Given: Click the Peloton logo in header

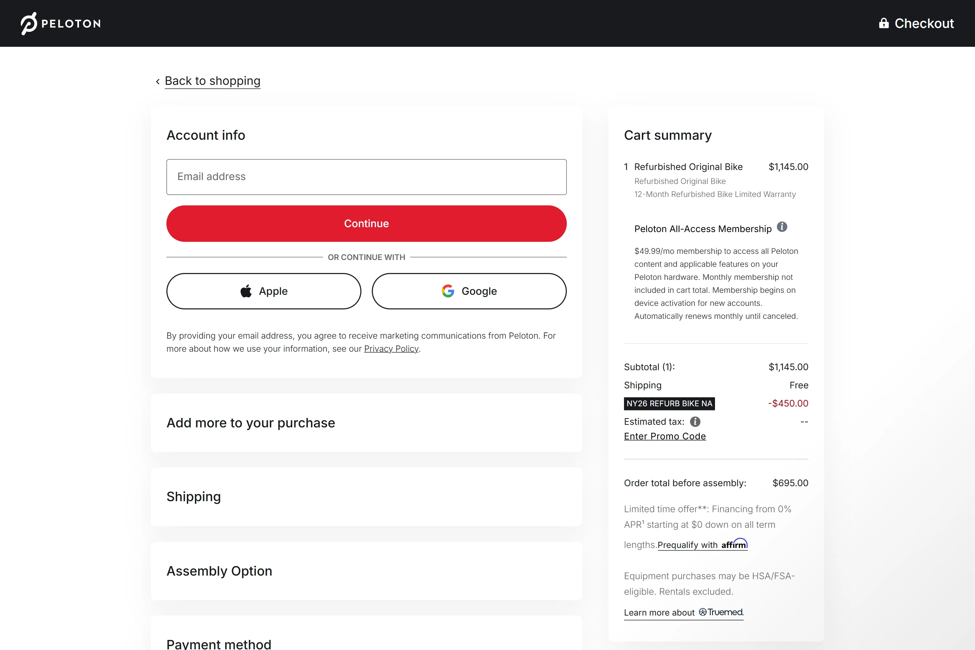Looking at the screenshot, I should pos(60,24).
